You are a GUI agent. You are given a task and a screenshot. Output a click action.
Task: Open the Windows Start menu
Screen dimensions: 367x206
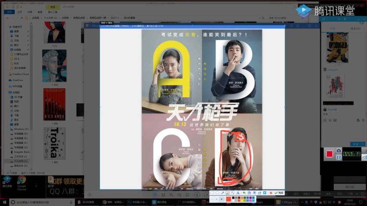[x=4, y=202]
